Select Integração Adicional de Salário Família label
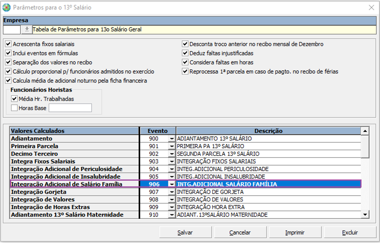380x243 pixels. point(74,184)
